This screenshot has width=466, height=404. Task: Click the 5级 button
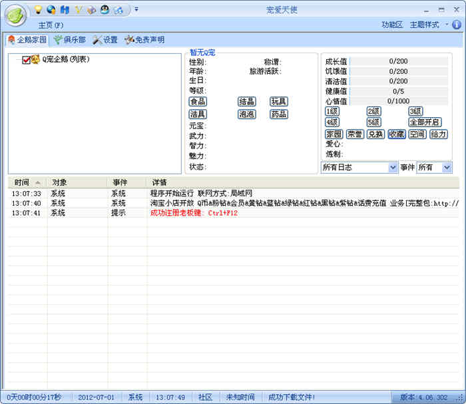coord(374,122)
